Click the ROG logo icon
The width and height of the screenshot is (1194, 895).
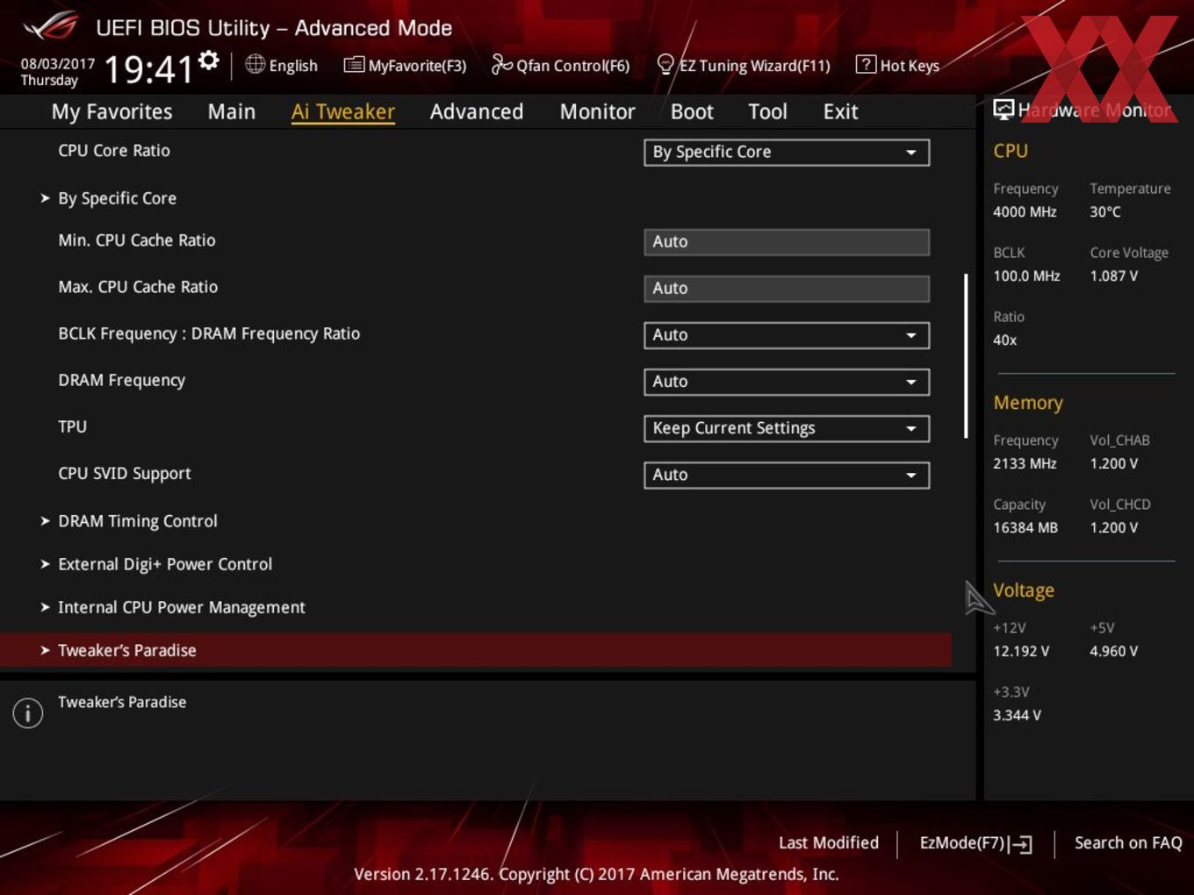[51, 27]
